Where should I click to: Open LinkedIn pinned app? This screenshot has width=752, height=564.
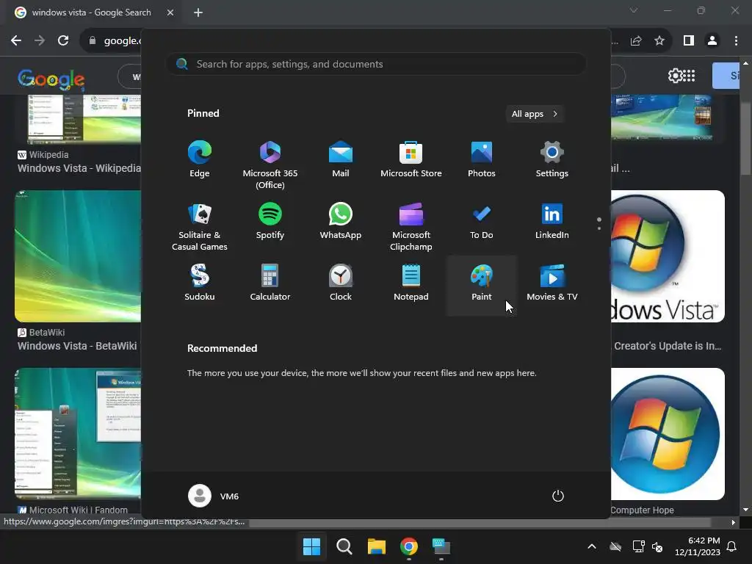point(552,221)
